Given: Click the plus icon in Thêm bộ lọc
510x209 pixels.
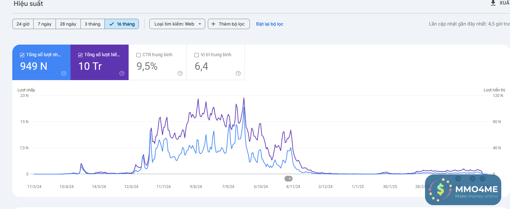Looking at the screenshot, I should click(x=213, y=24).
